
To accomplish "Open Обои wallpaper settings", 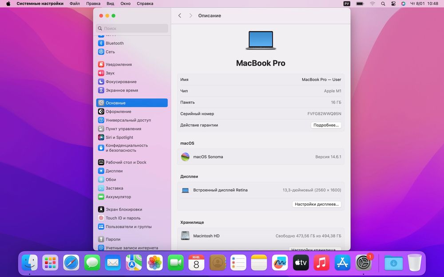I will click(132, 179).
